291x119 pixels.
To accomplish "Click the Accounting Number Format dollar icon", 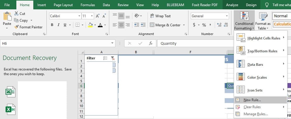I will point(194,25).
